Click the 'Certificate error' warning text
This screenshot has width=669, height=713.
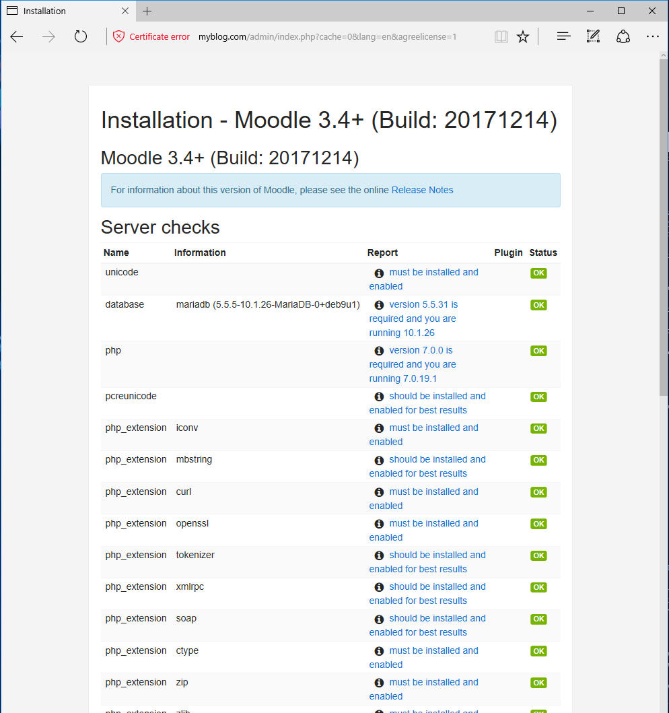(x=159, y=37)
